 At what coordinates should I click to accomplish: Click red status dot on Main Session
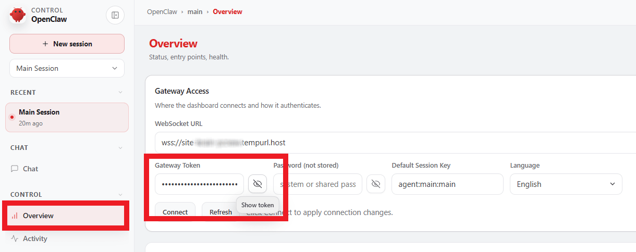click(12, 117)
